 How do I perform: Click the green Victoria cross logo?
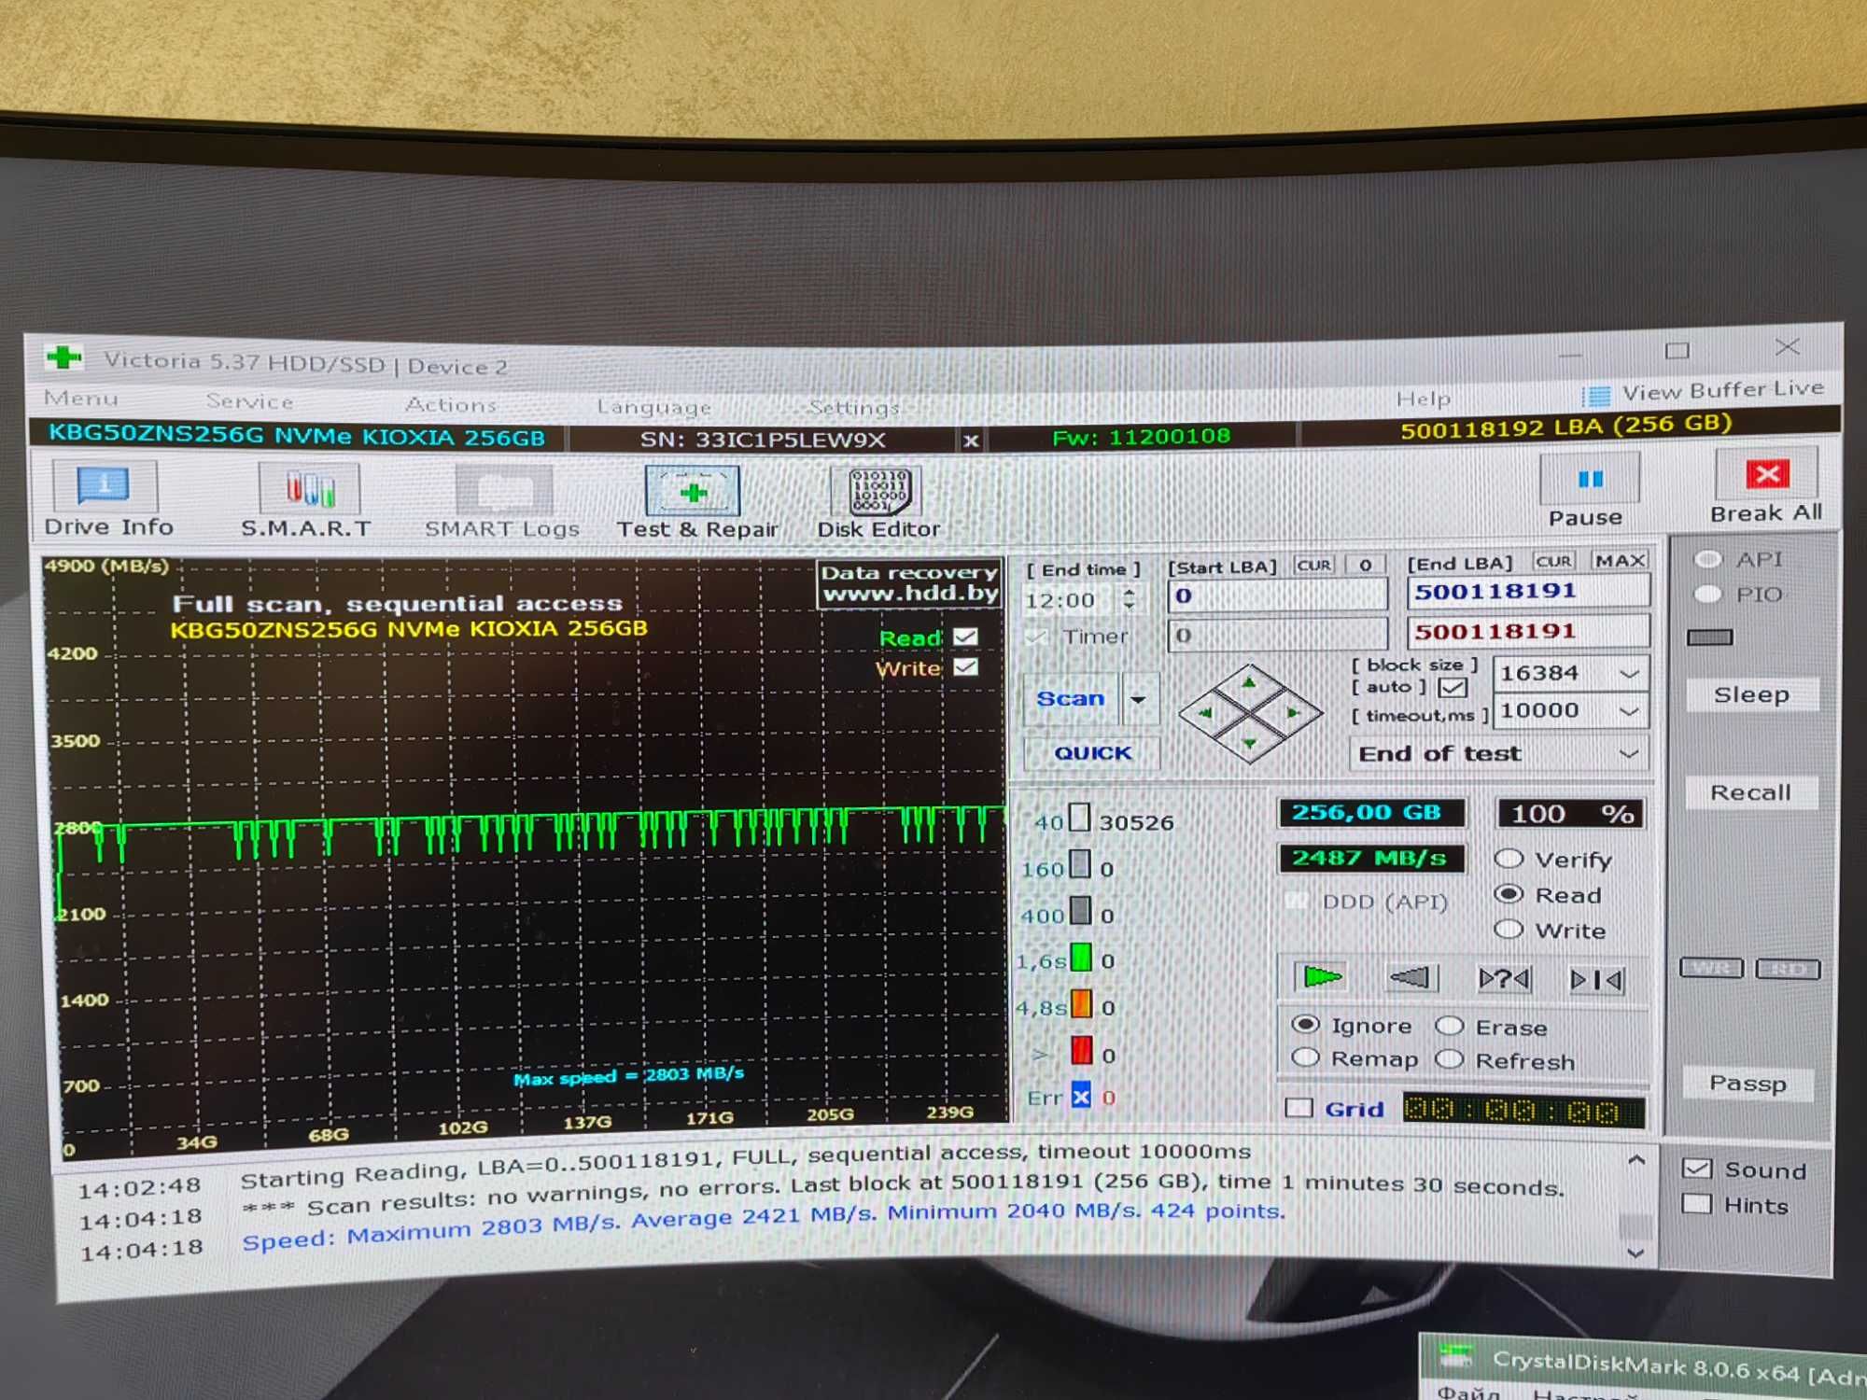(63, 357)
